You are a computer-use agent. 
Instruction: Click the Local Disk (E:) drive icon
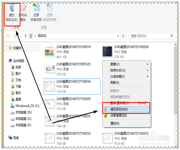pos(12,119)
